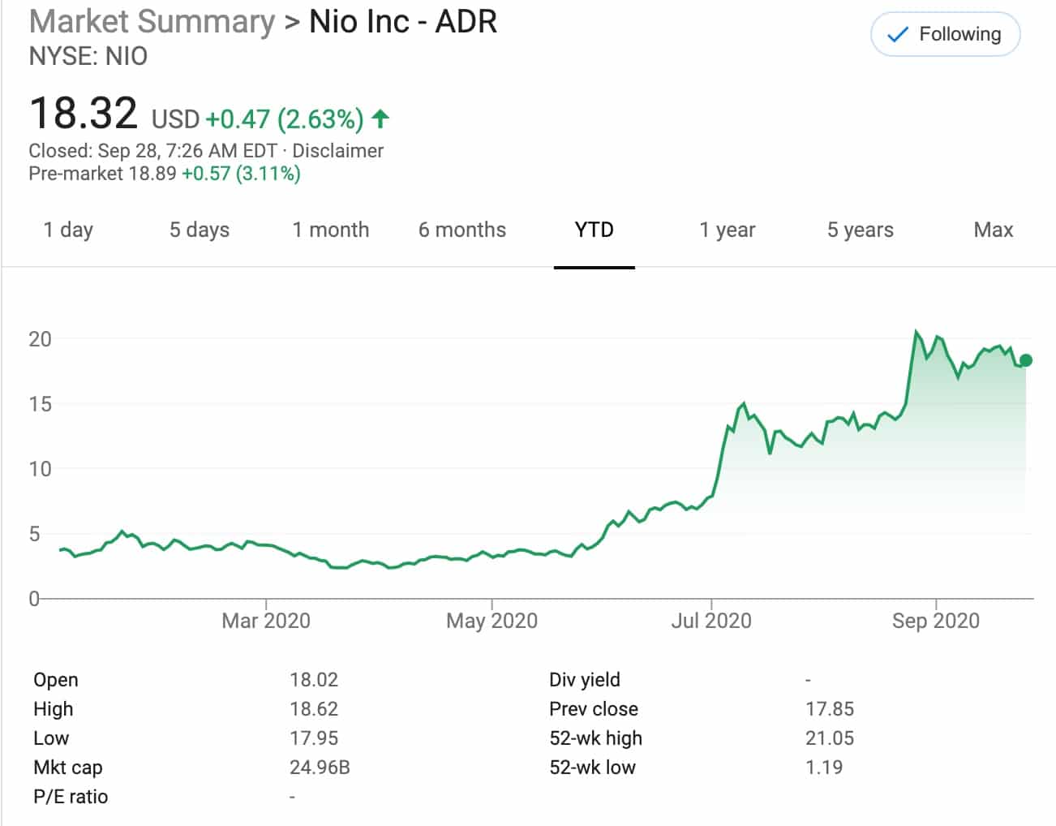The image size is (1056, 826).
Task: Show the 1 month chart
Action: pos(331,230)
